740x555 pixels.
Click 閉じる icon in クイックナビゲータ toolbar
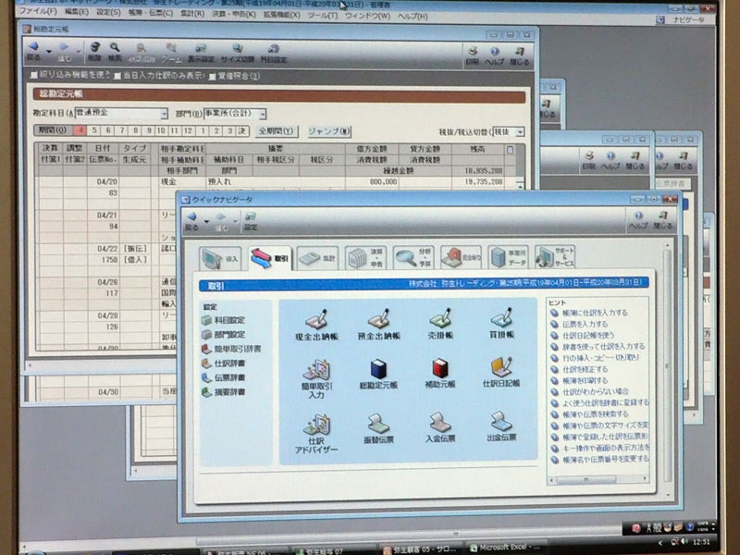(x=663, y=220)
